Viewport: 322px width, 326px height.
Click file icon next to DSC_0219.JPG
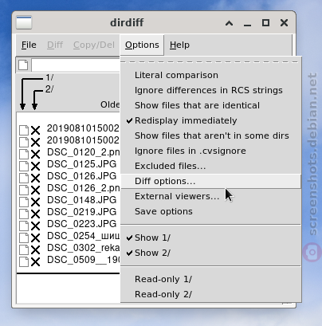point(24,214)
